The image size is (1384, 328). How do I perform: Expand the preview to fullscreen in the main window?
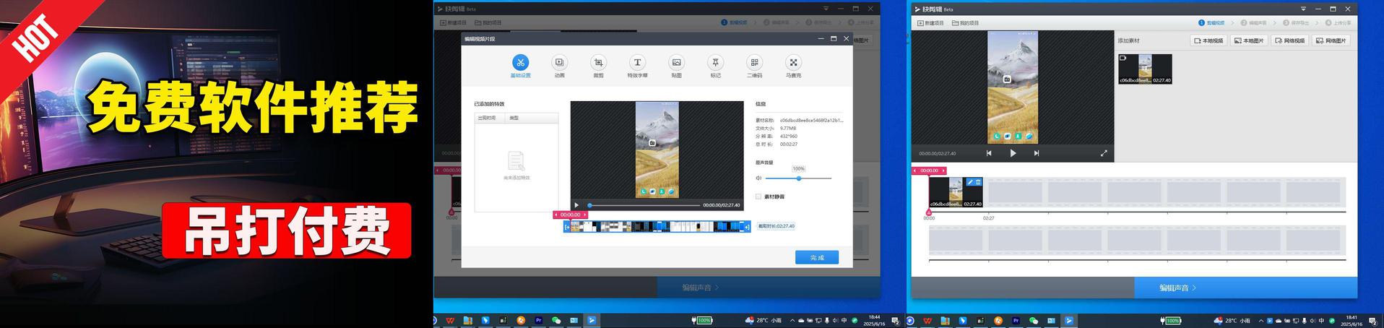(1104, 153)
